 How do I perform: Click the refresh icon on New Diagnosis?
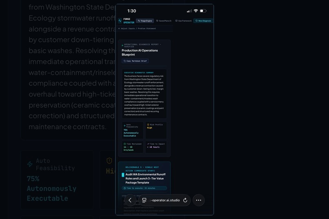click(197, 21)
